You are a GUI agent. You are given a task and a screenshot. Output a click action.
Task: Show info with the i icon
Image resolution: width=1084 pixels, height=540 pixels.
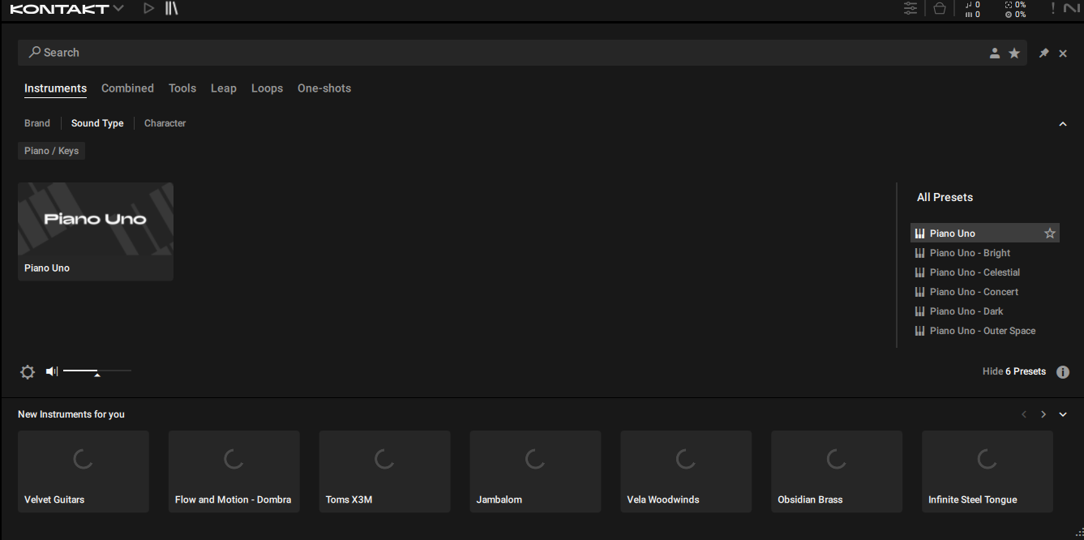click(1063, 372)
